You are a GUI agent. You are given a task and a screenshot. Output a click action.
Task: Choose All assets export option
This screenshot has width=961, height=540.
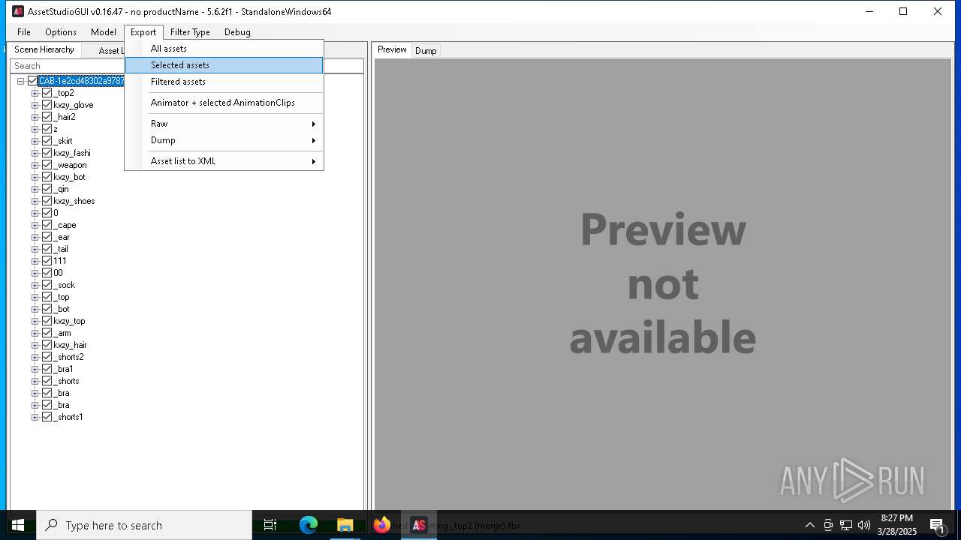(224, 49)
